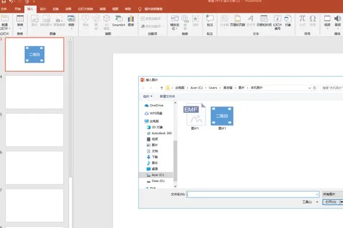Click the Header and Footer icon
This screenshot has width=343, height=228.
[238, 21]
